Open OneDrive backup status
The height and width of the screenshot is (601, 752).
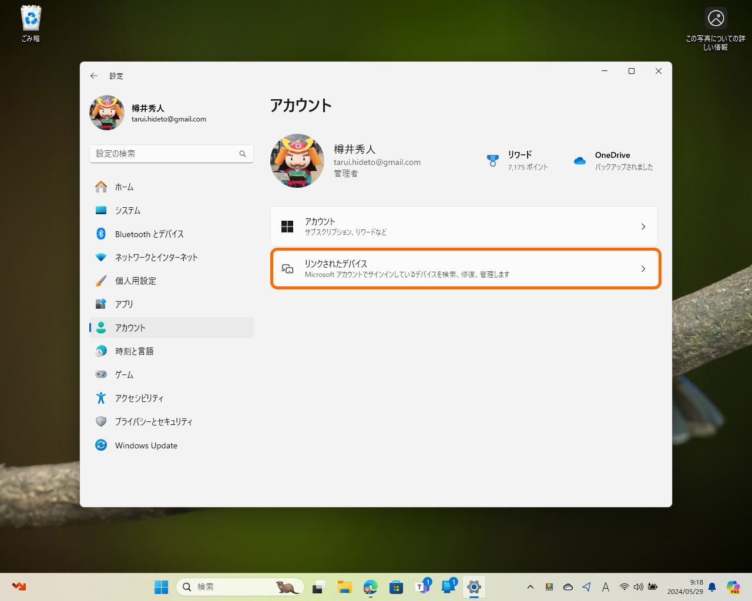[613, 161]
